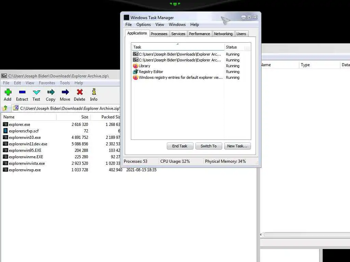Sort 7-Zip files by Name column
Screen dimensions: 350x262
pos(29,117)
